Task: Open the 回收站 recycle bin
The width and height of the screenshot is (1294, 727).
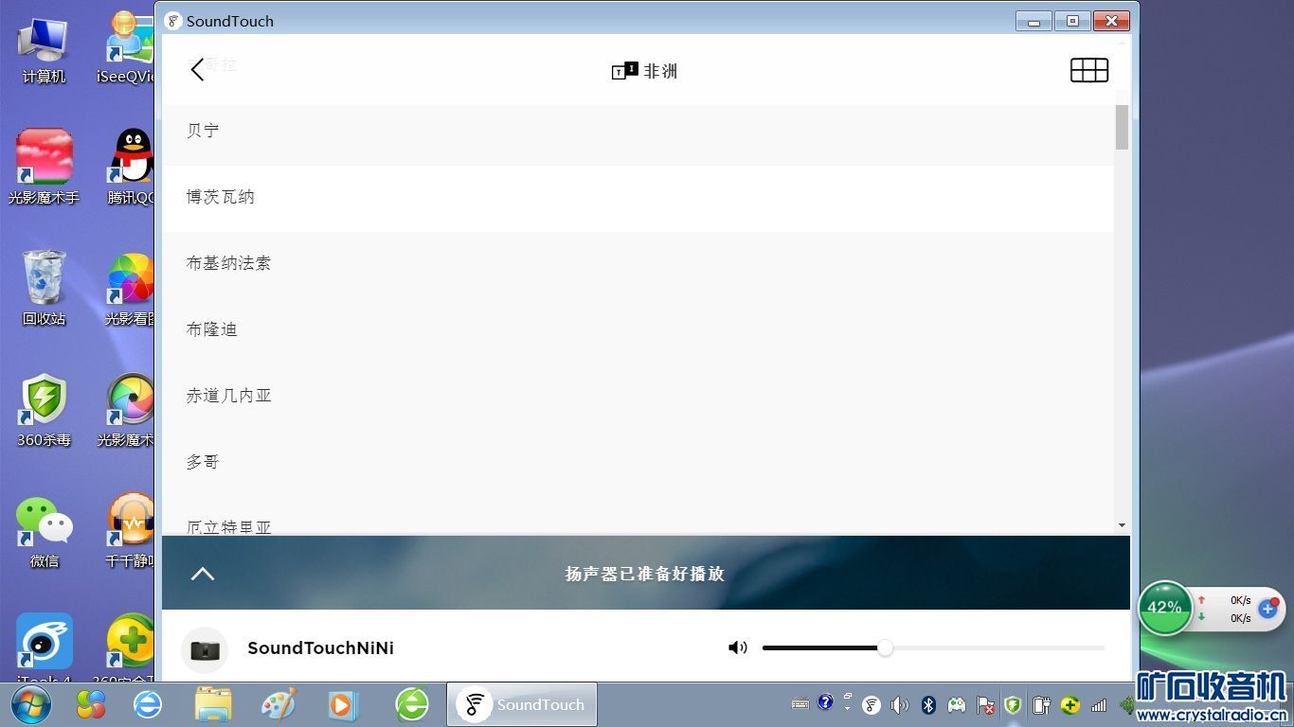Action: tap(44, 289)
